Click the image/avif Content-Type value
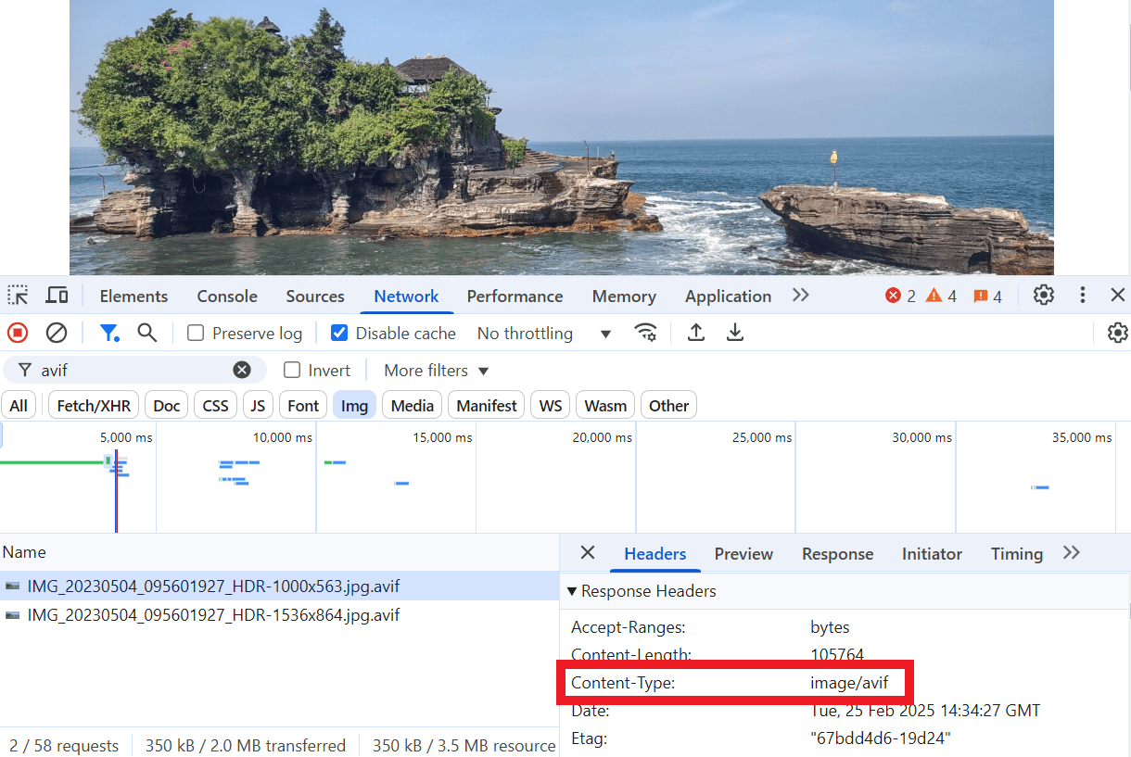Image resolution: width=1131 pixels, height=757 pixels. click(x=849, y=683)
